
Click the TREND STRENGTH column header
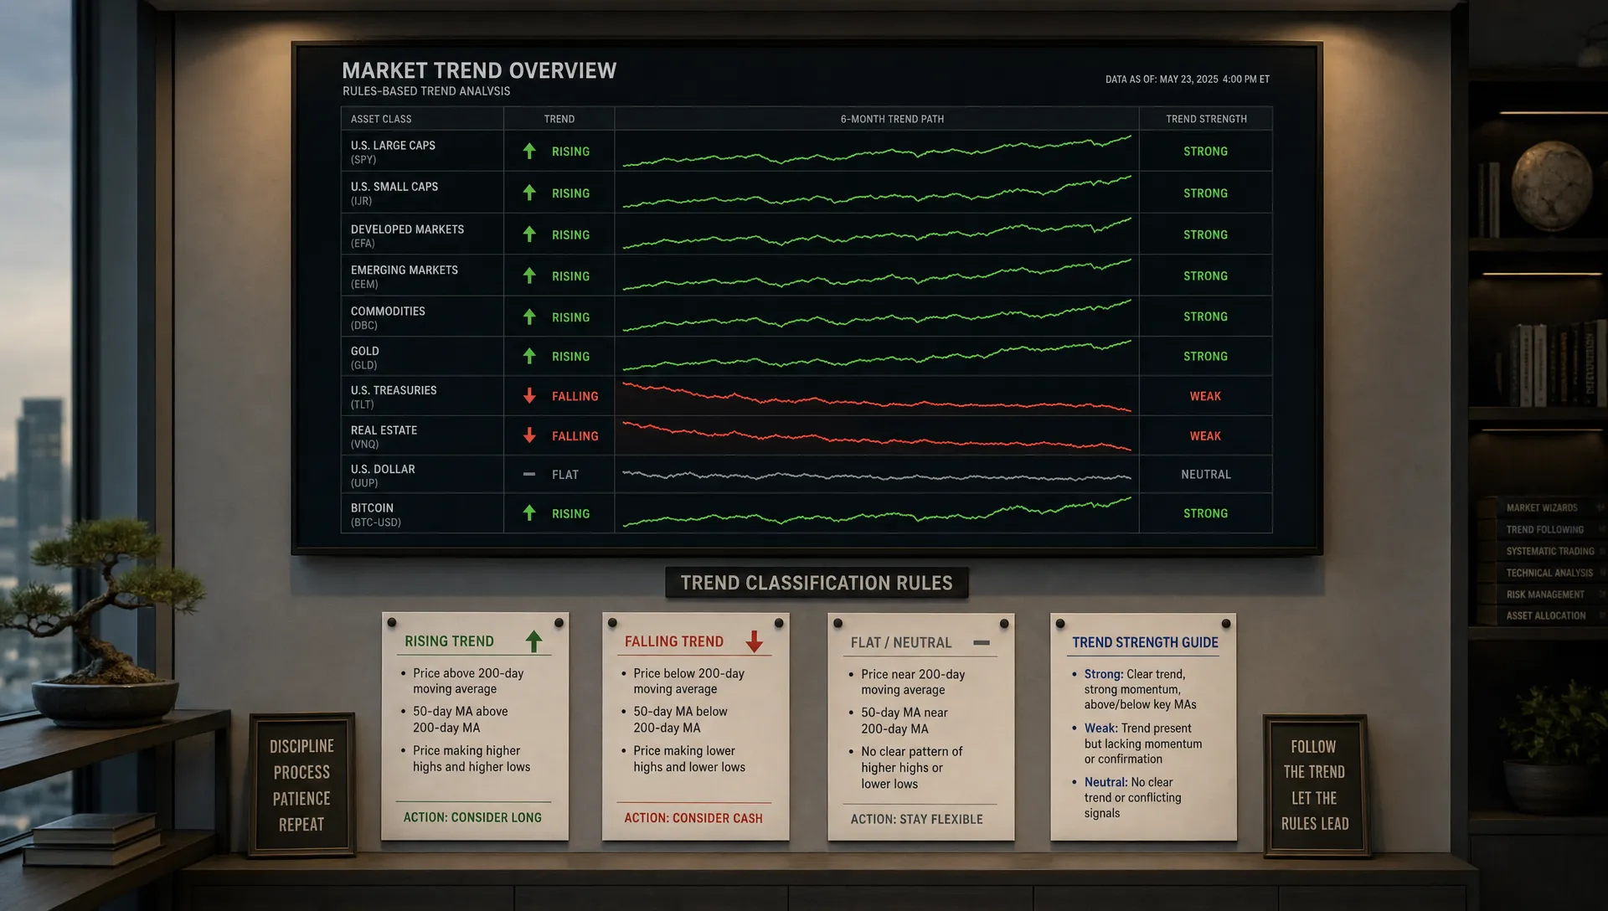coord(1206,119)
